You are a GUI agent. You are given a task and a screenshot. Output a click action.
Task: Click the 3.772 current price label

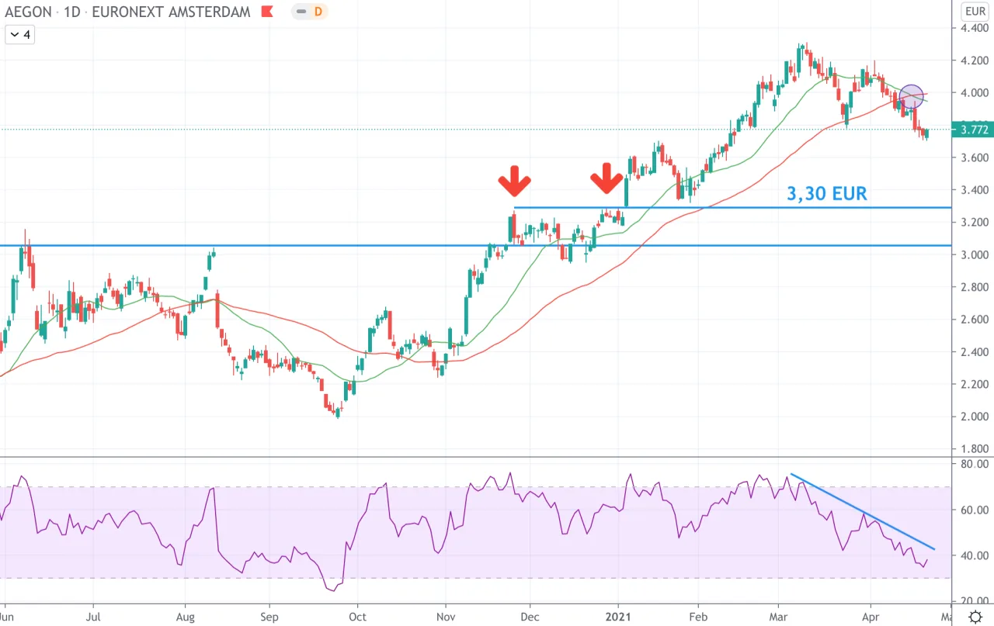tap(973, 130)
